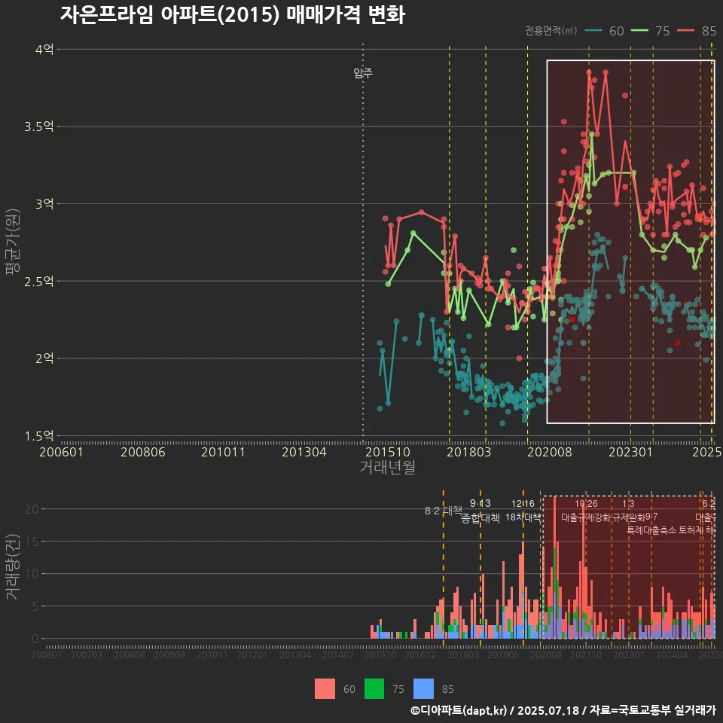The image size is (723, 723).
Task: Click 202404 on the volume chart x-axis
Action: (x=672, y=654)
